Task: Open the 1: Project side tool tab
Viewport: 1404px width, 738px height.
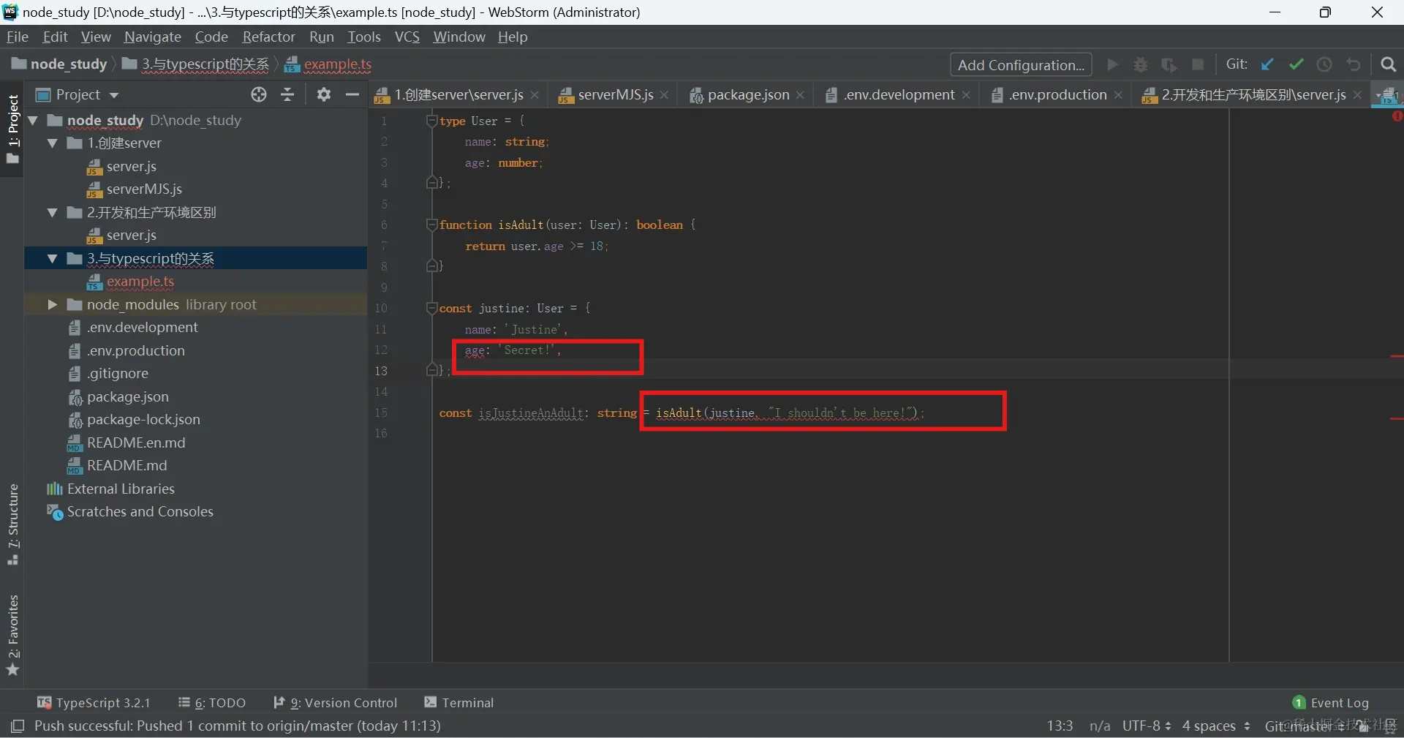Action: click(x=12, y=129)
